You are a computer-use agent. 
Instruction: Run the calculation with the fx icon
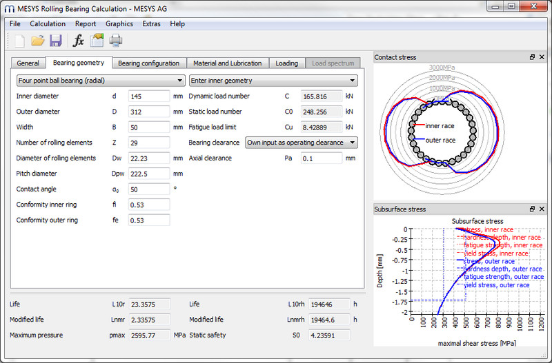point(78,41)
